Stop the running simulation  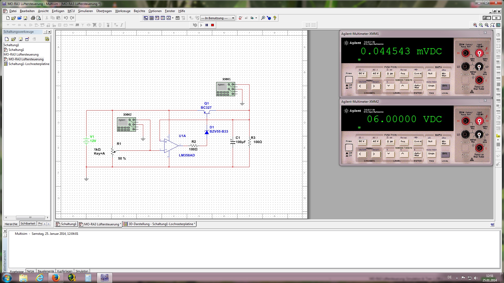[213, 25]
